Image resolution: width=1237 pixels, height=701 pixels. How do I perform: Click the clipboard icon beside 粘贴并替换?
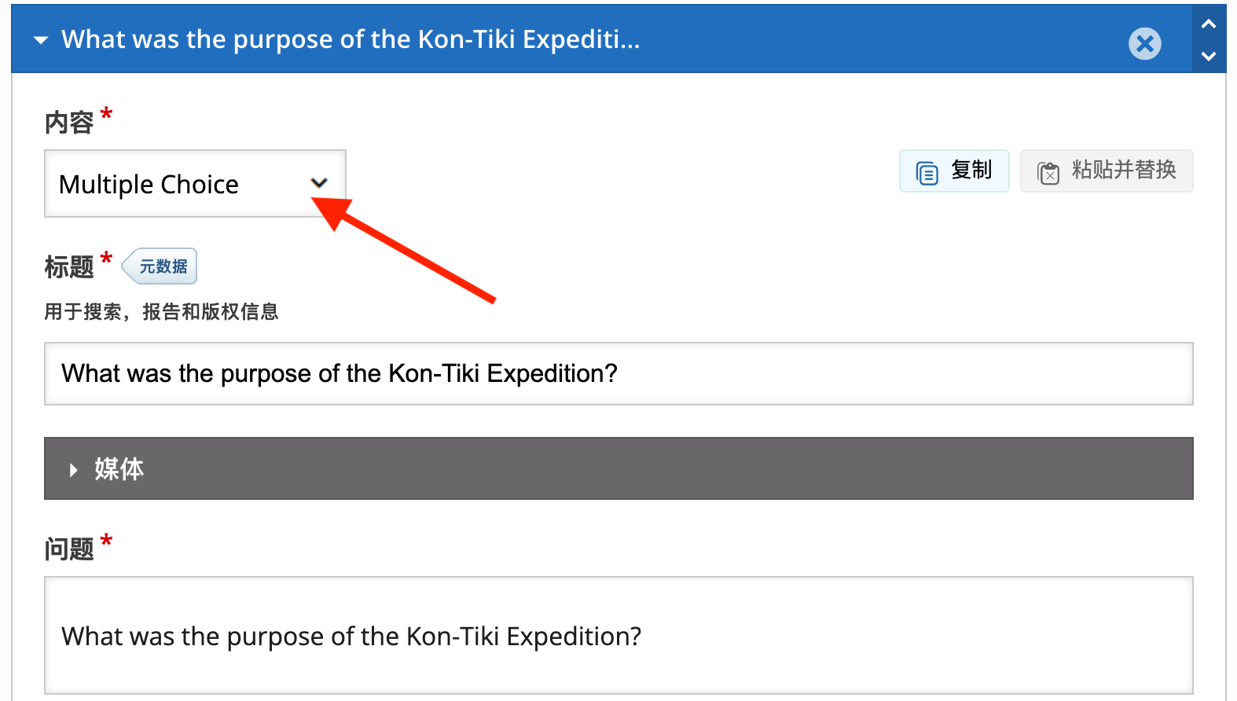1048,172
